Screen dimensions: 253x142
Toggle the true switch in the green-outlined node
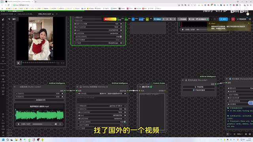click(121, 37)
